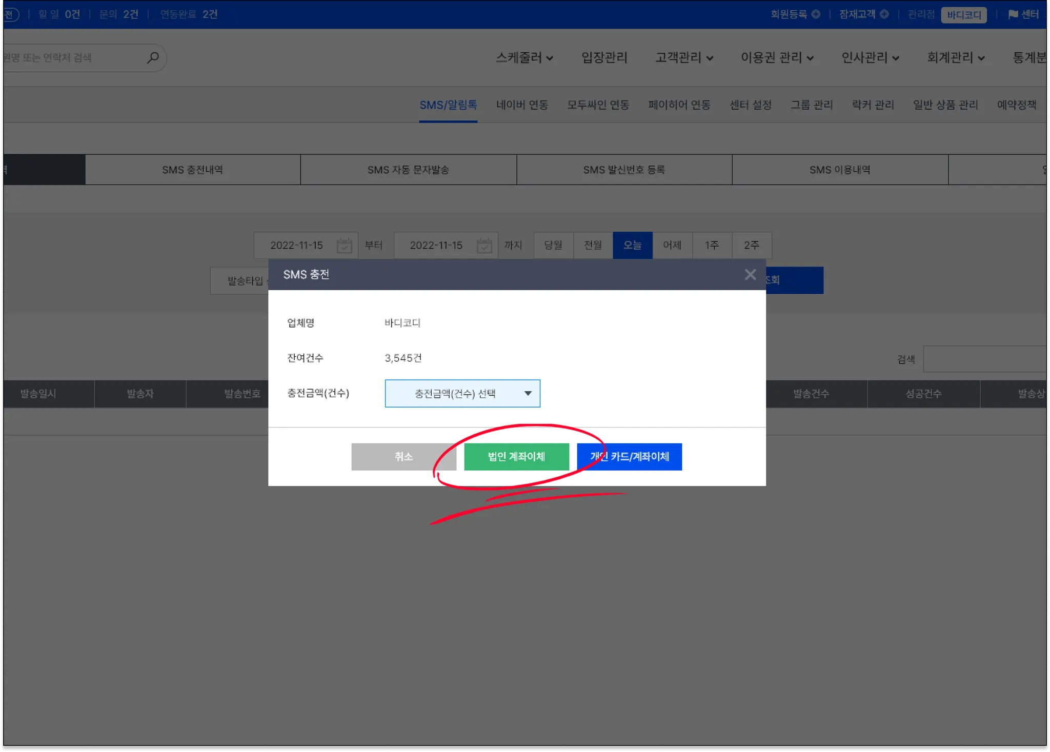The height and width of the screenshot is (752, 1050).
Task: Click the search magnifier icon
Action: [153, 57]
